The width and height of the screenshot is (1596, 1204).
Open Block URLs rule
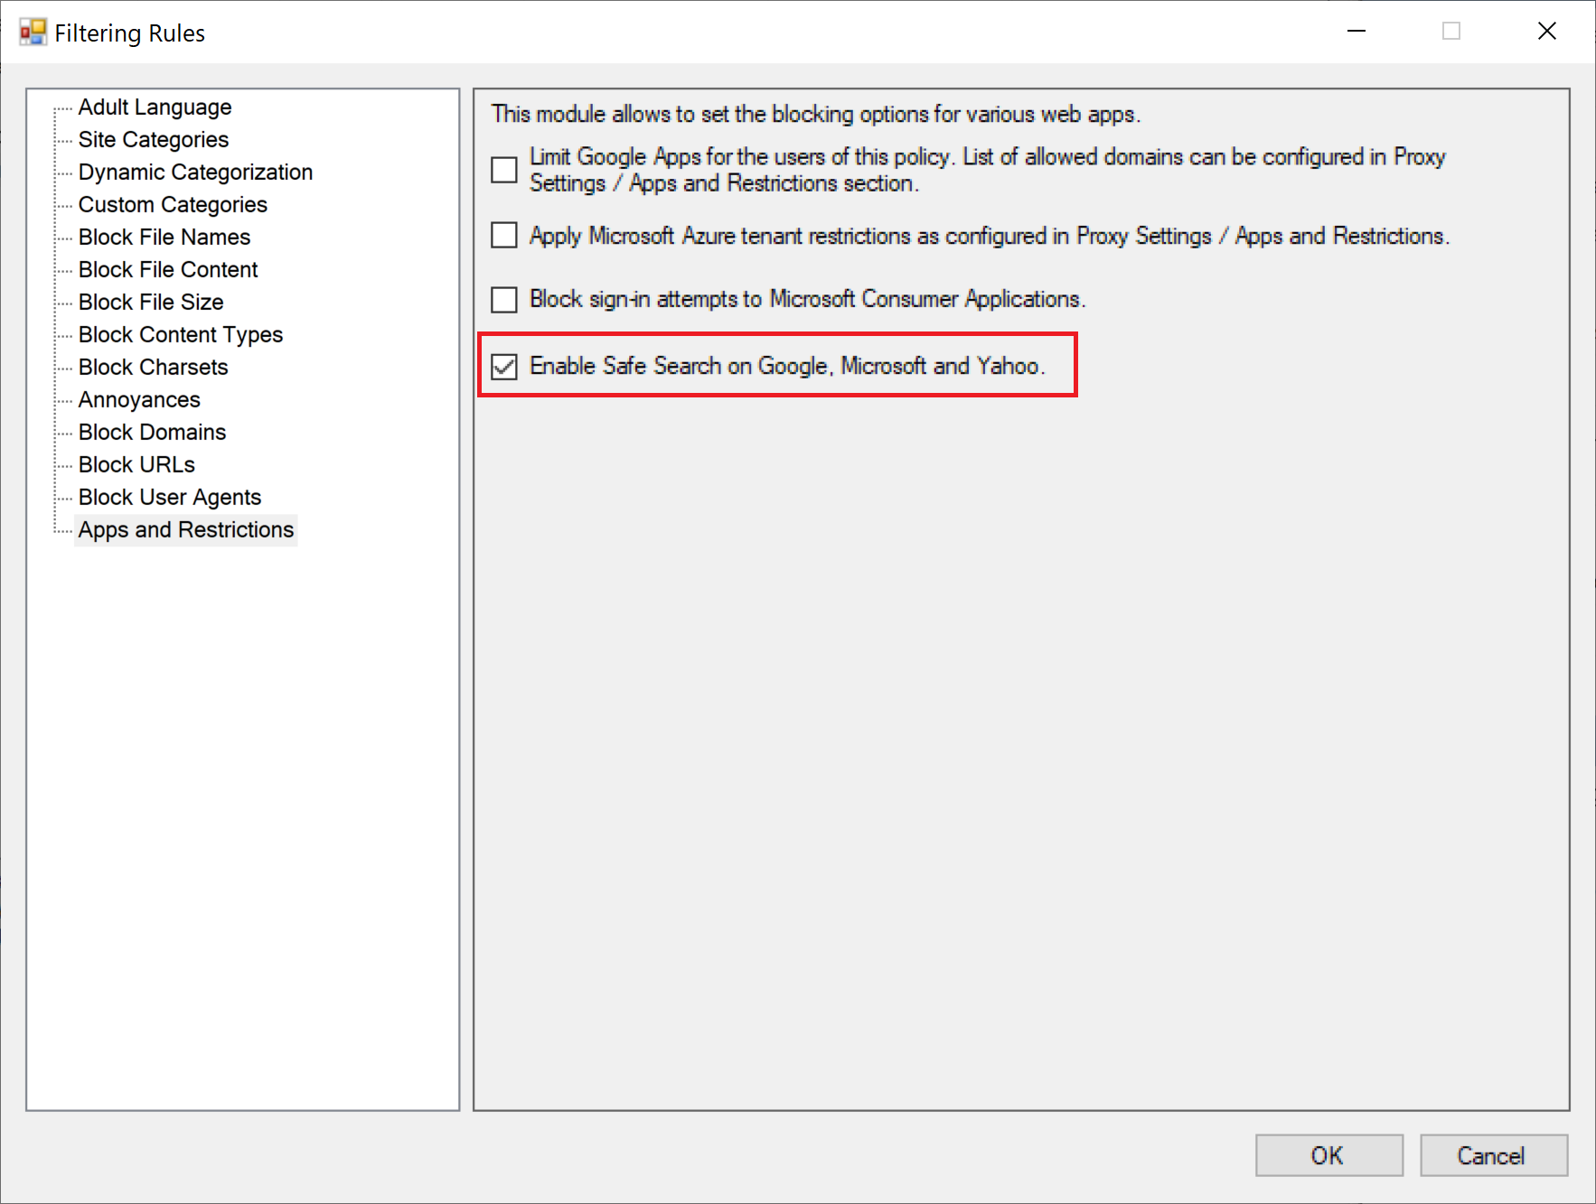[136, 465]
